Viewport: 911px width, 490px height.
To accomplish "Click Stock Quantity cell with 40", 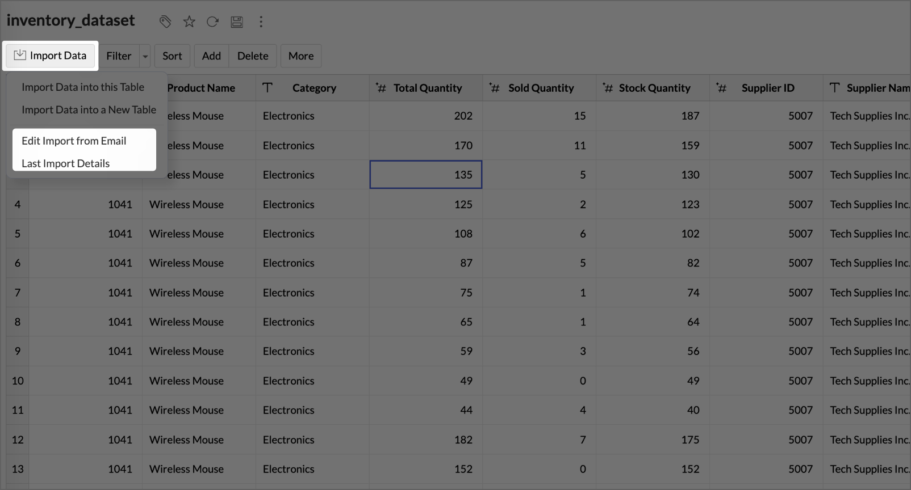I will point(653,410).
